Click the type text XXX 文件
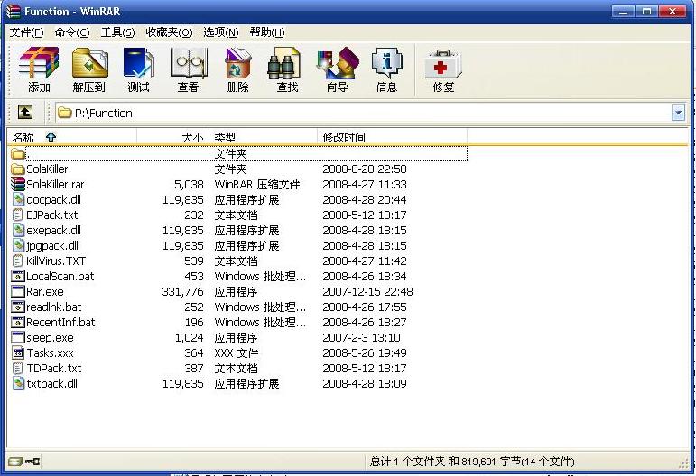The image size is (696, 476). 237,352
